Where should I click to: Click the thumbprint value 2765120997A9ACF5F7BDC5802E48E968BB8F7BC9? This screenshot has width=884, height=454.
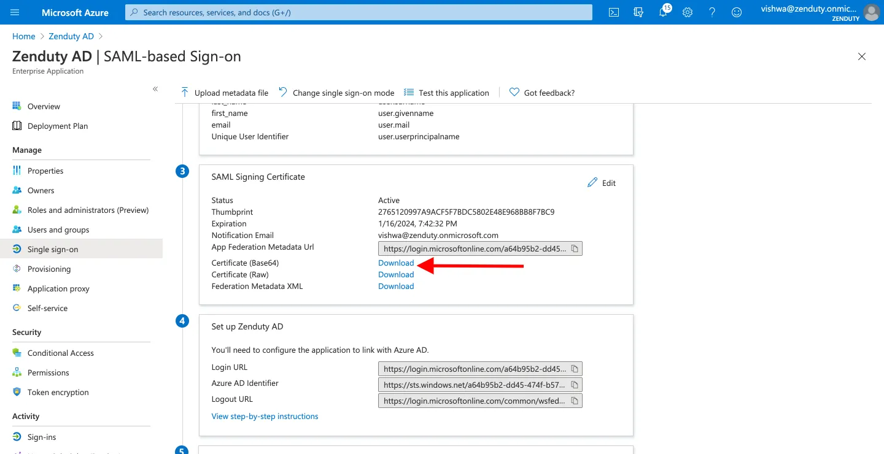(466, 212)
